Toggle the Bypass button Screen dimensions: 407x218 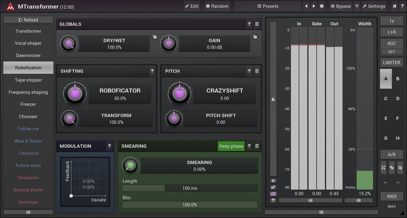tap(341, 6)
